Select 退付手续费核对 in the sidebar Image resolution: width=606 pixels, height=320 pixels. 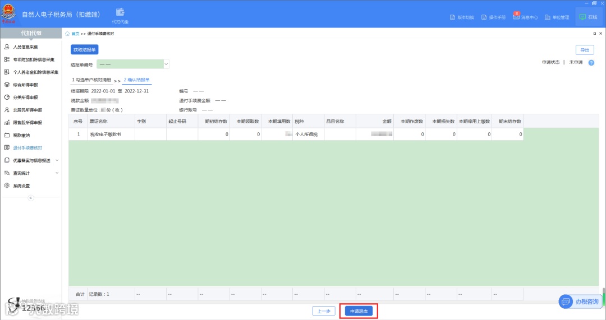27,148
